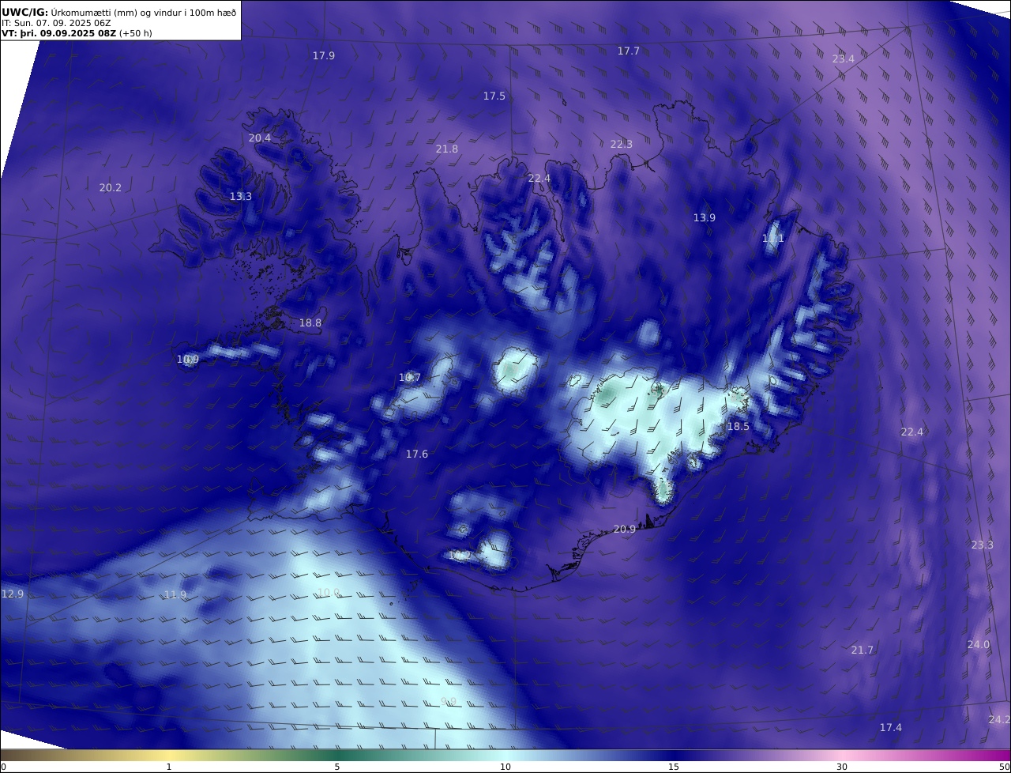This screenshot has width=1011, height=773.
Task: Click the 50 tick on the color scale
Action: point(1005,767)
